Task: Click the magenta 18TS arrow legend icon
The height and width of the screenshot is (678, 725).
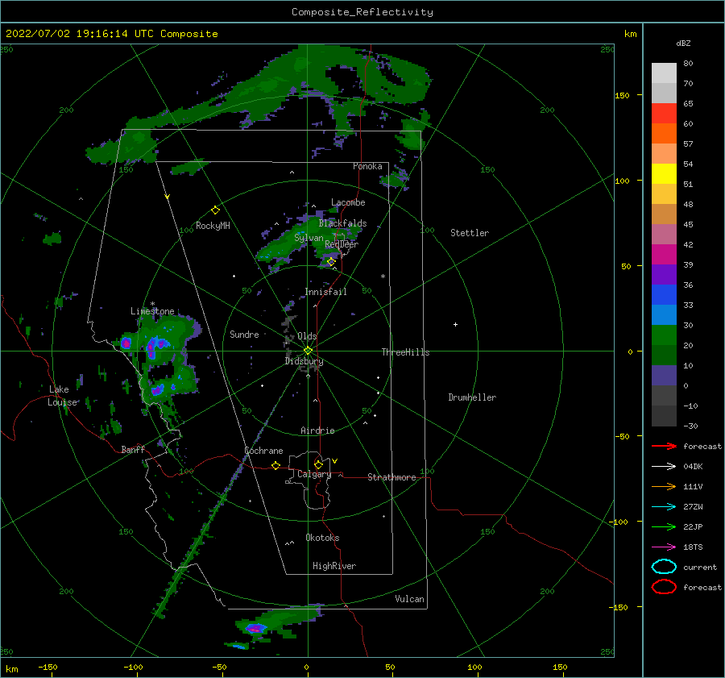Action: tap(664, 547)
